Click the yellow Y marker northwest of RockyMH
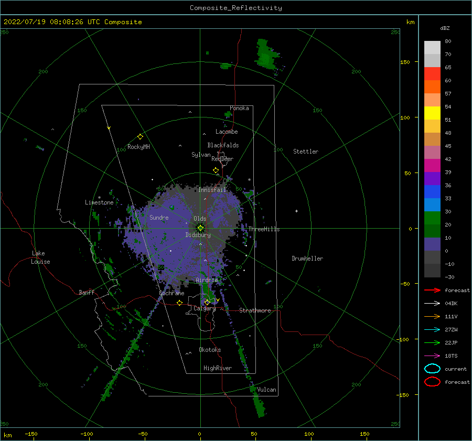The width and height of the screenshot is (472, 441). (x=109, y=128)
